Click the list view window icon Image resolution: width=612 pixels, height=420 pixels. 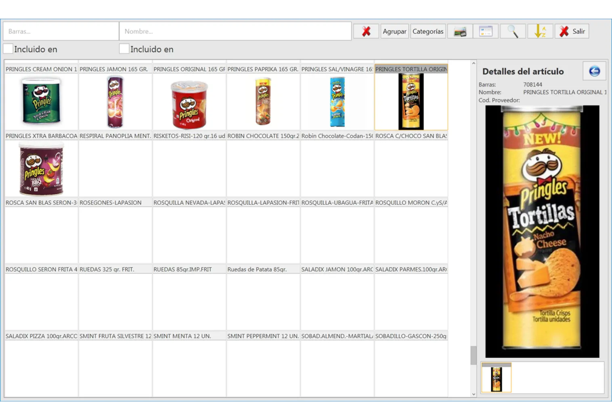click(486, 31)
